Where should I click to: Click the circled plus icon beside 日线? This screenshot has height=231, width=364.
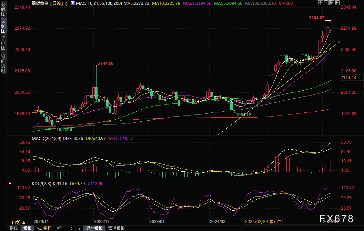tap(67, 4)
